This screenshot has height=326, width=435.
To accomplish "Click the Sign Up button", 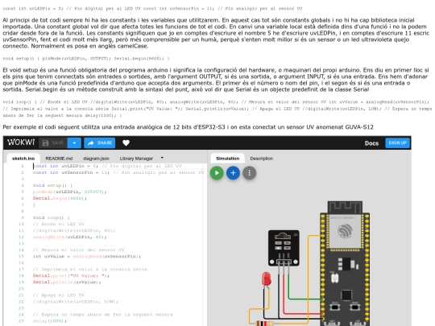I will (397, 142).
